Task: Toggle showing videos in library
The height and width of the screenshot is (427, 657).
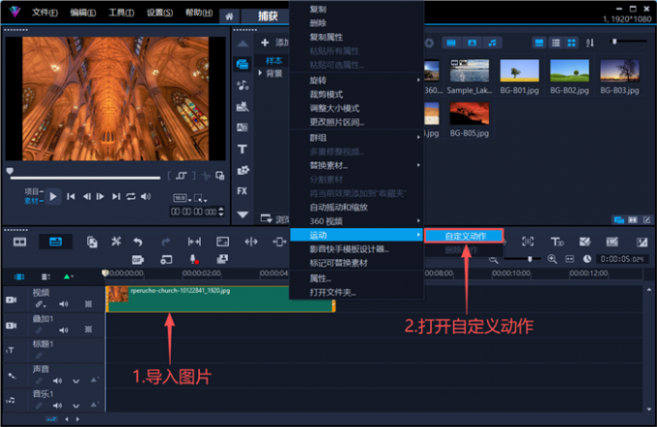Action: pos(451,43)
